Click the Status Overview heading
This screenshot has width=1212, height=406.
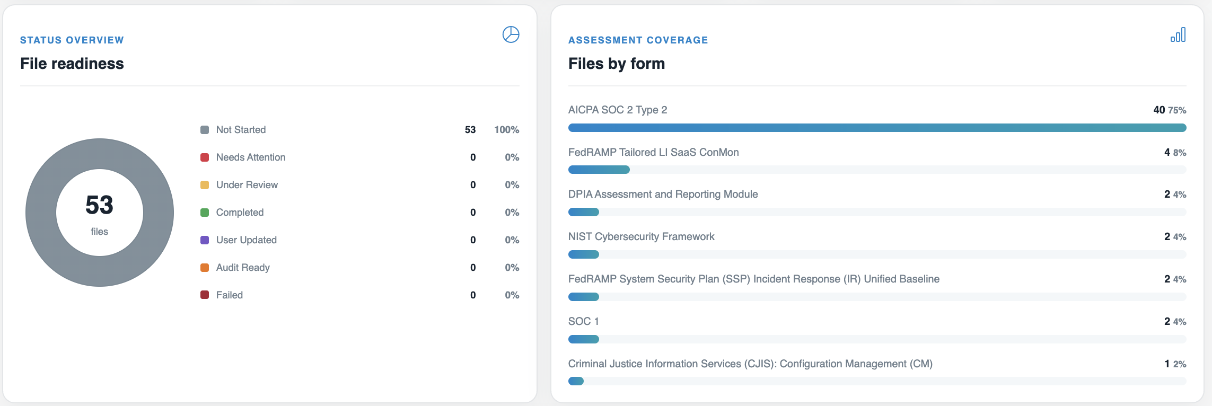72,40
